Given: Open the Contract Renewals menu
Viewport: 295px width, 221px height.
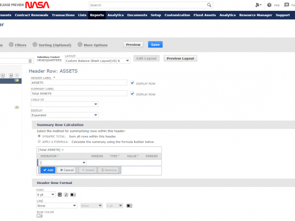Looking at the screenshot, I should click(31, 15).
